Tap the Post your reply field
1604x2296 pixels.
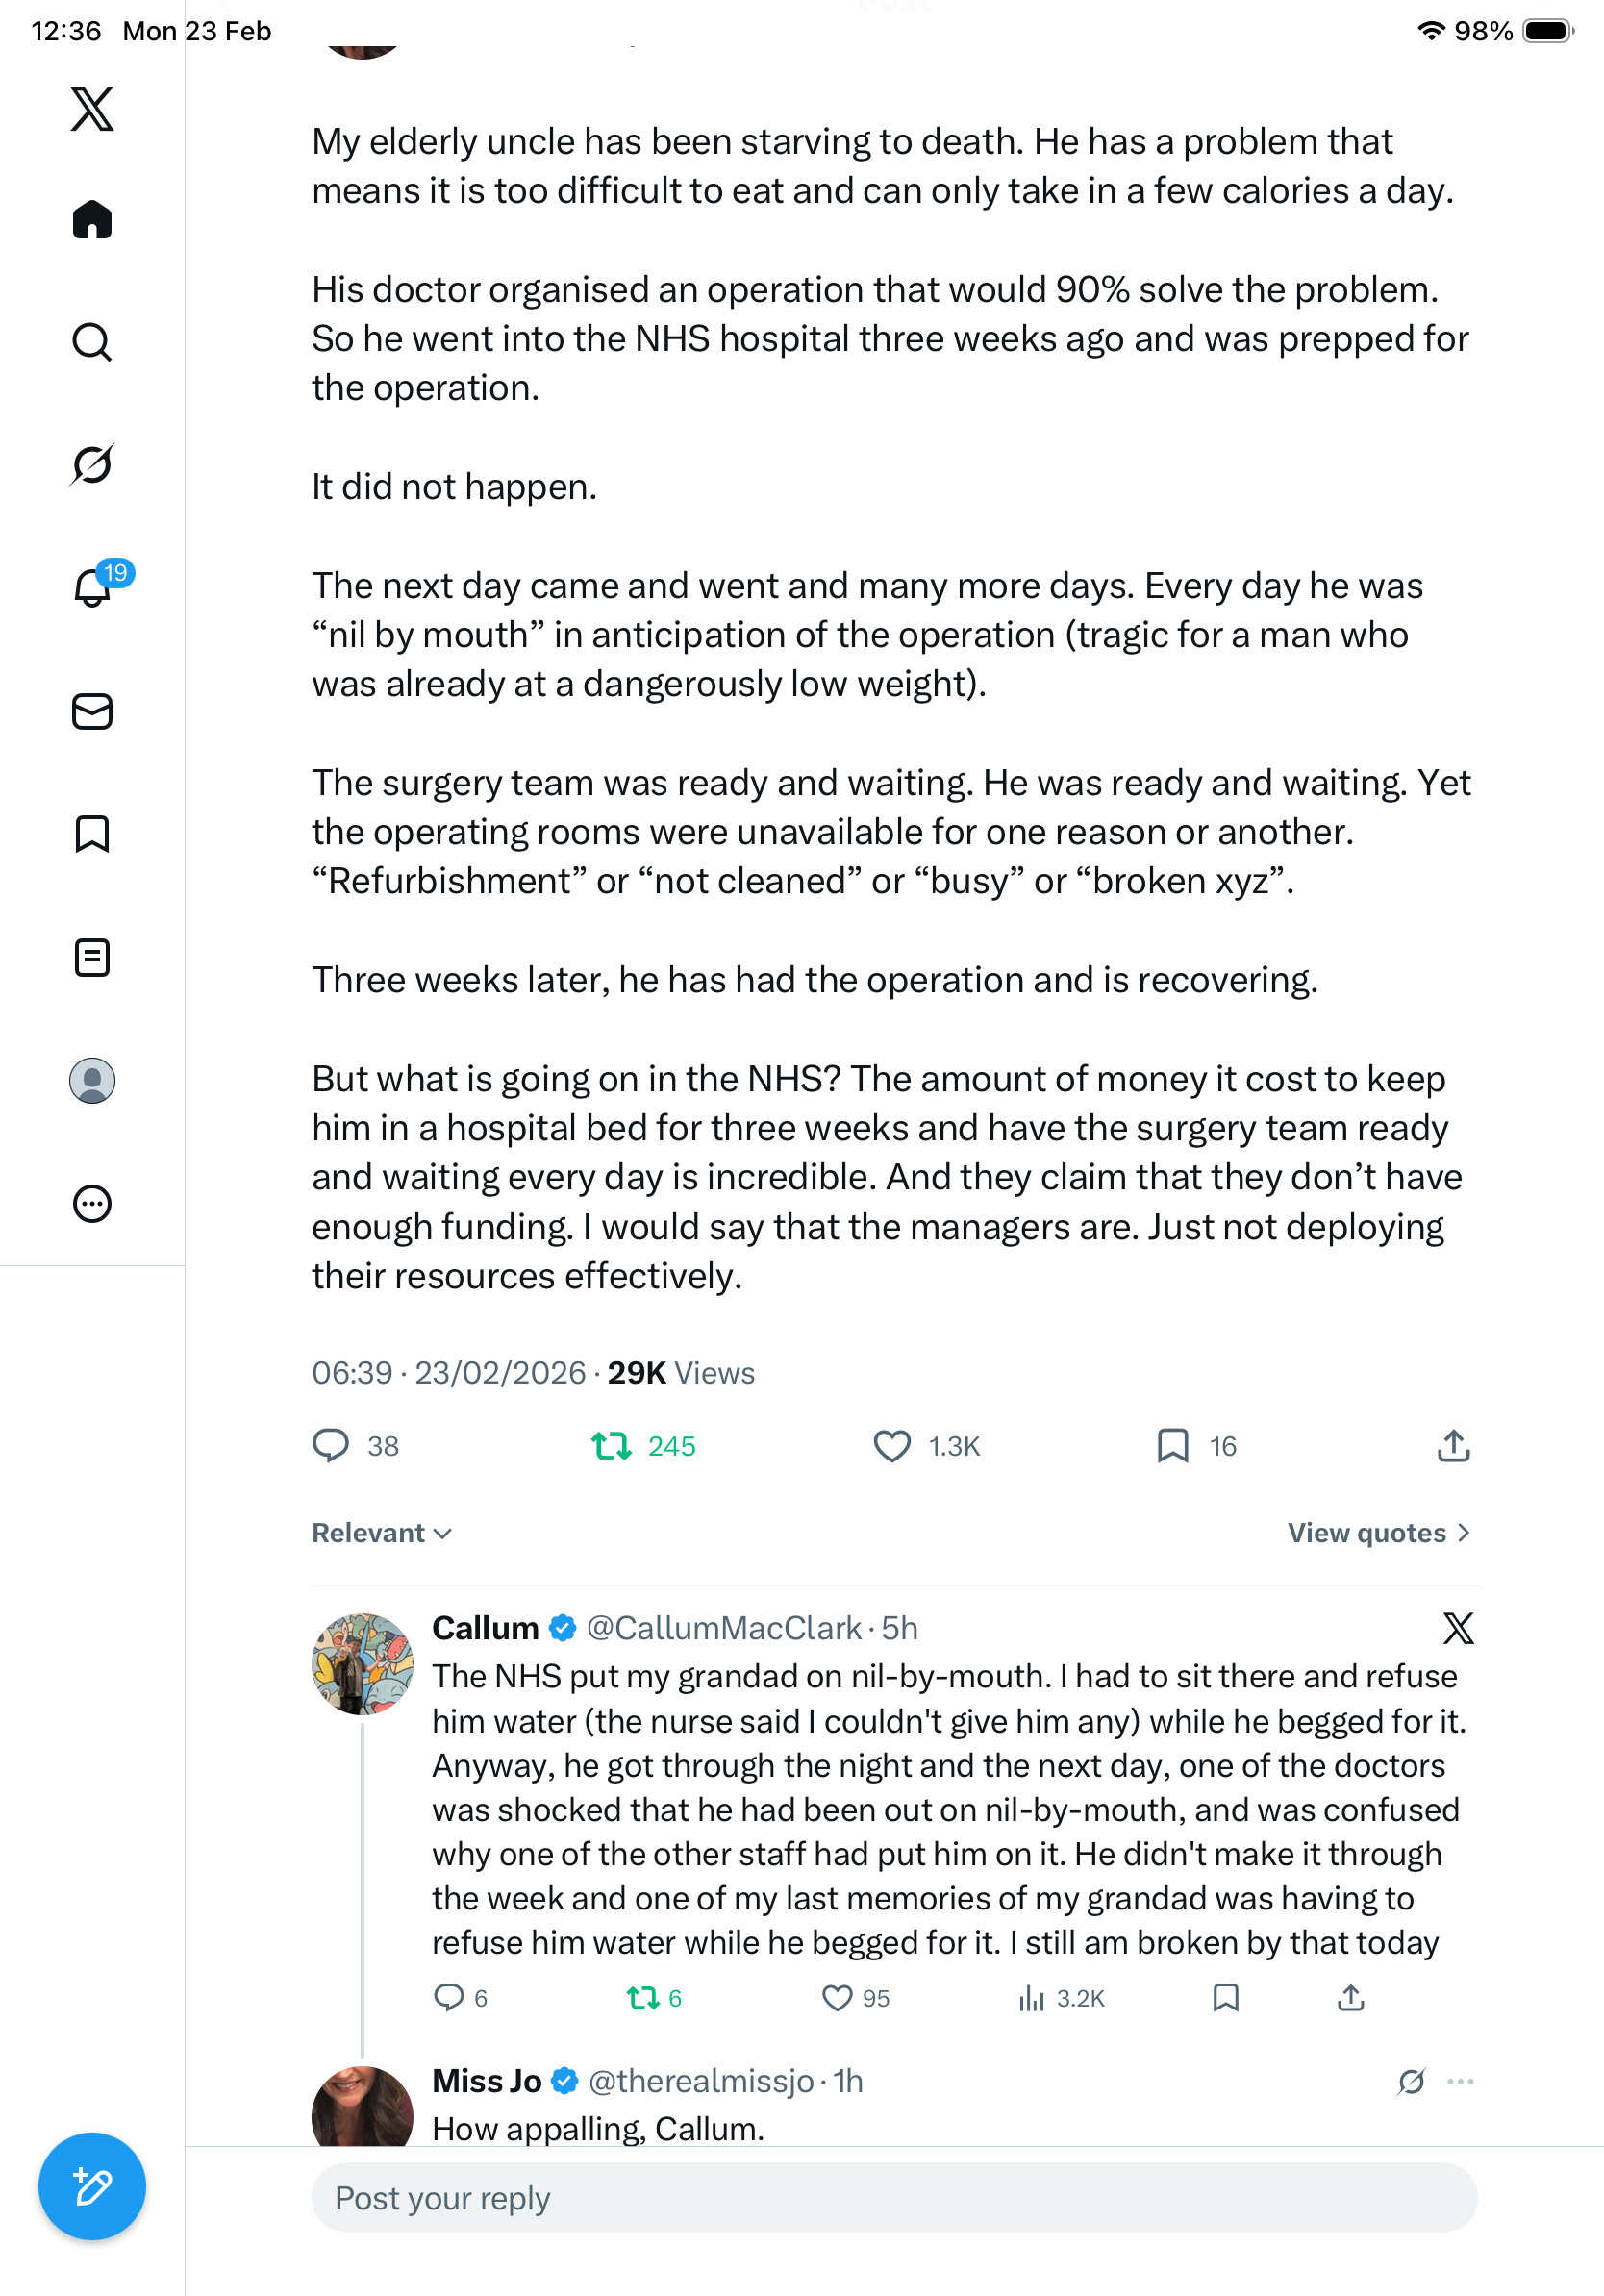(894, 2198)
